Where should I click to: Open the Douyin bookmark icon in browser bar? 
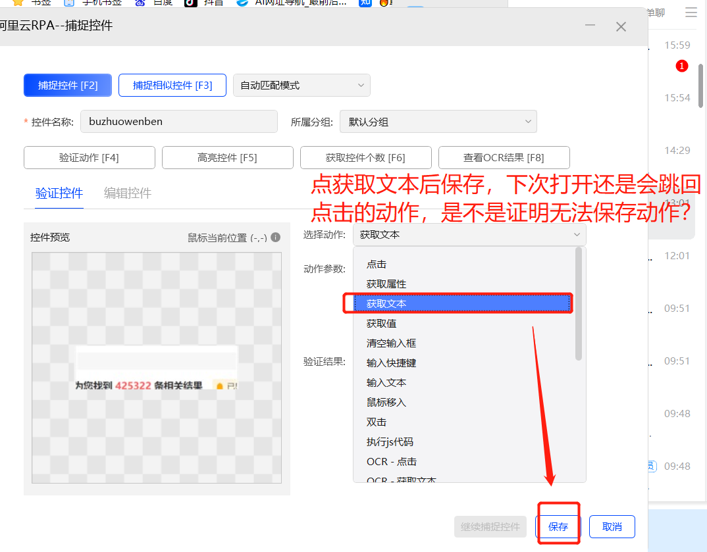(191, 3)
